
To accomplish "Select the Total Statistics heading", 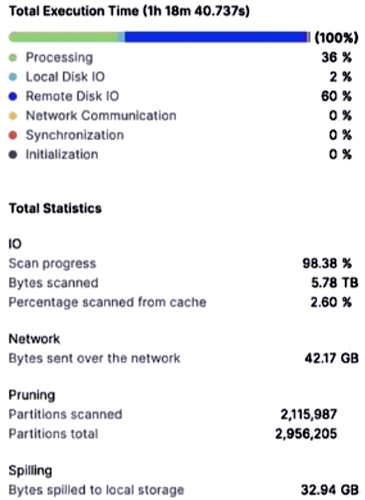I will tap(55, 208).
